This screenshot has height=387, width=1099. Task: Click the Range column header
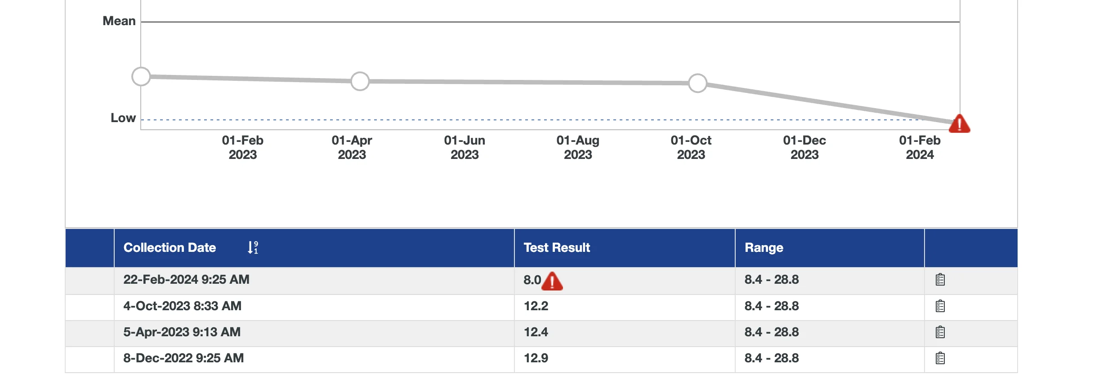764,247
